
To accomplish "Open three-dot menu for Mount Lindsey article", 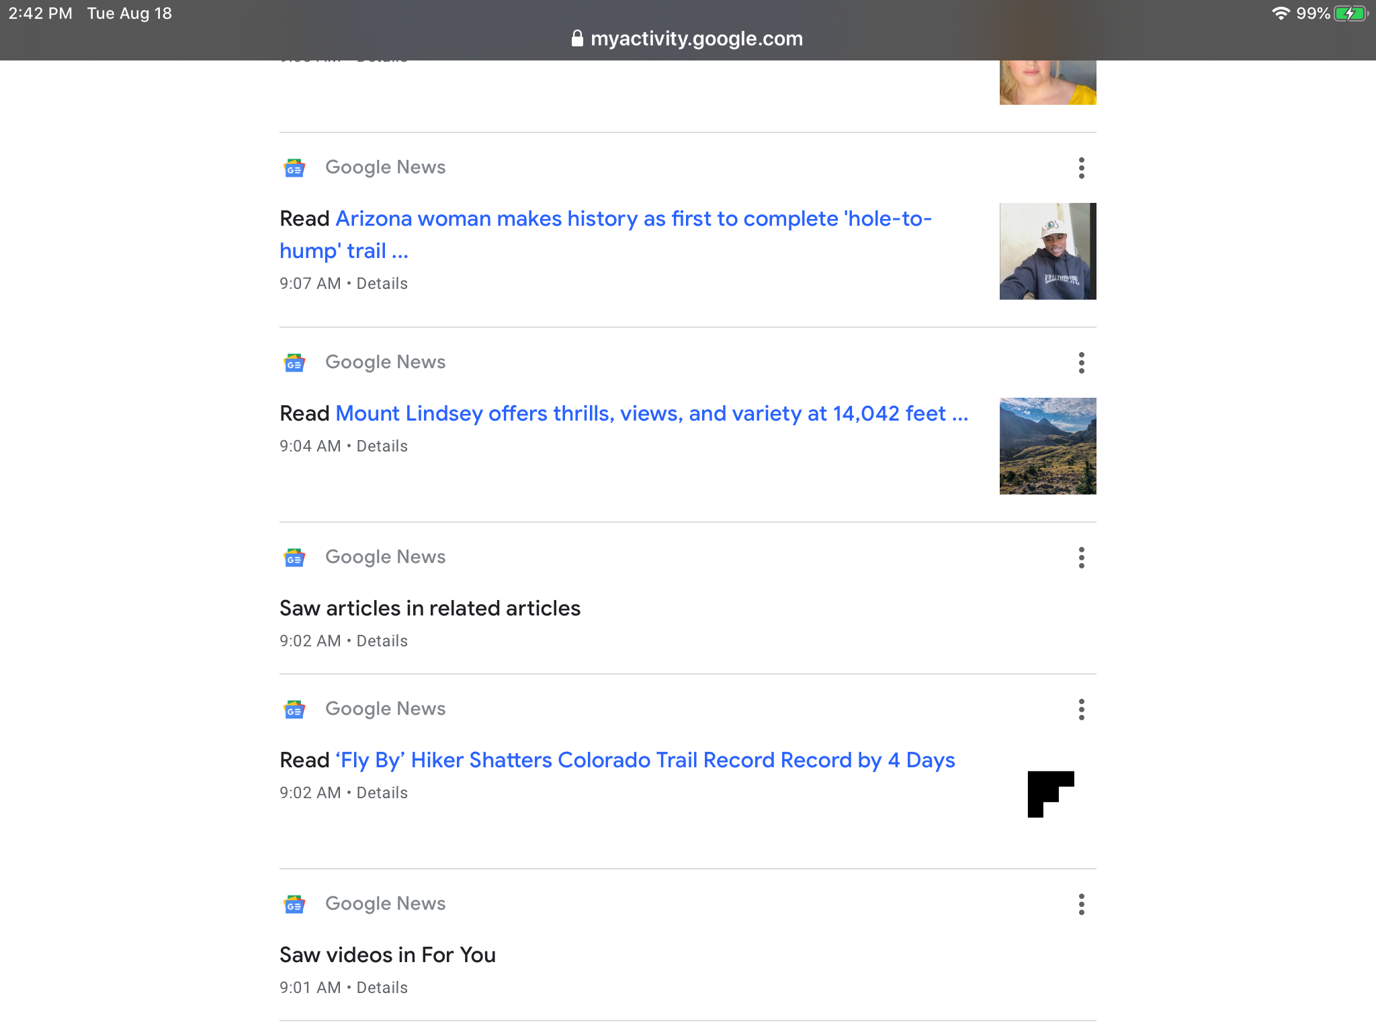I will (x=1081, y=363).
